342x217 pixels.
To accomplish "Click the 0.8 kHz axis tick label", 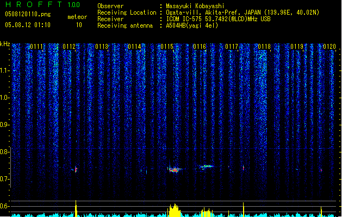I will (5, 152).
